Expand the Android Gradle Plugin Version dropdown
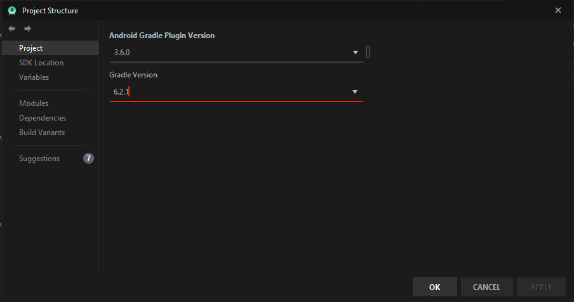This screenshot has height=302, width=574. tap(356, 53)
